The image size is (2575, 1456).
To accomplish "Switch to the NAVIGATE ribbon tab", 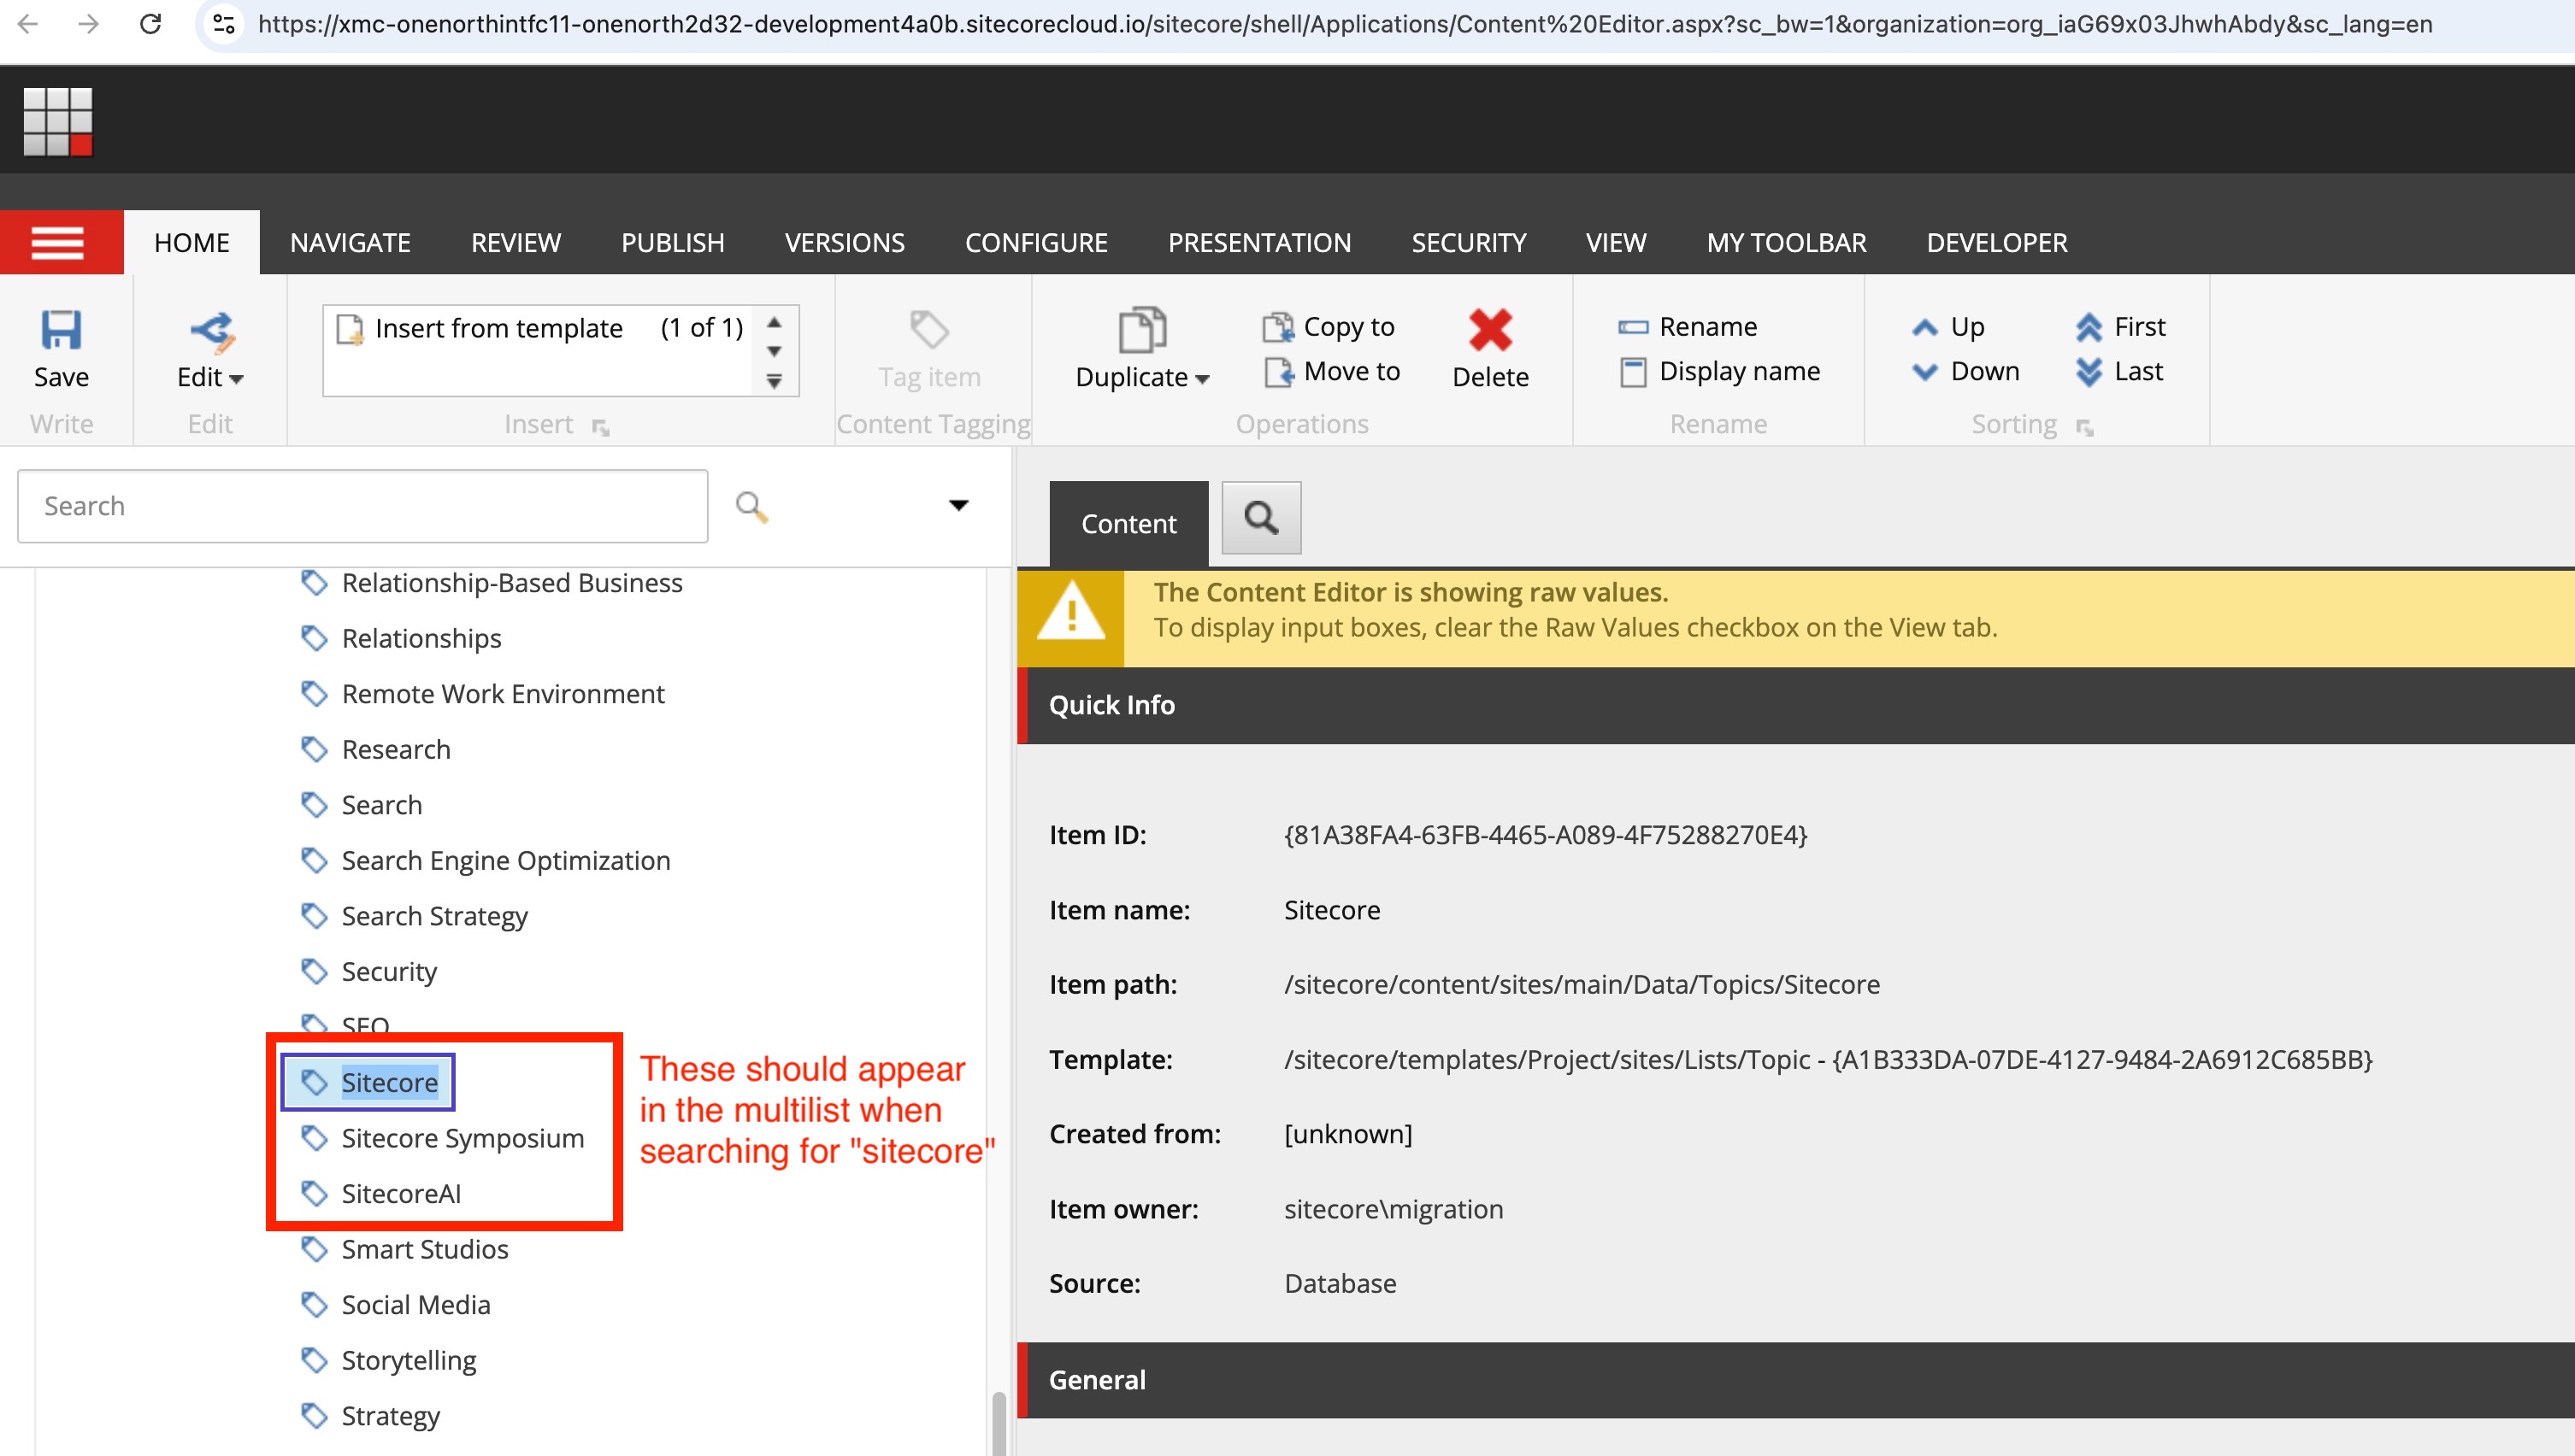I will tap(351, 242).
